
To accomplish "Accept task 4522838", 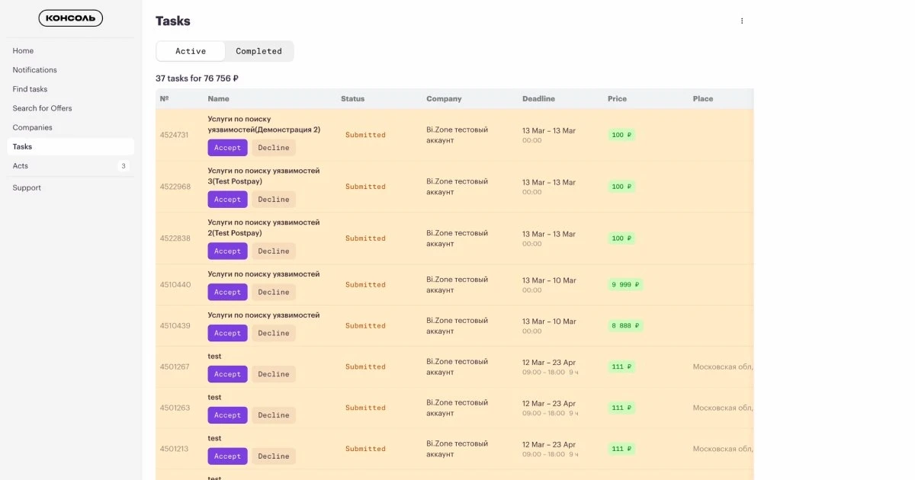I will click(227, 251).
